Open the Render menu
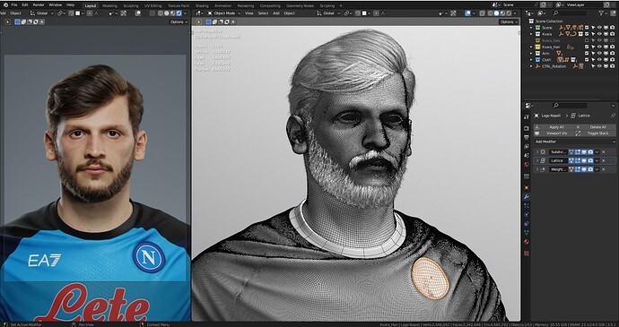This screenshot has height=327, width=619. pyautogui.click(x=39, y=5)
